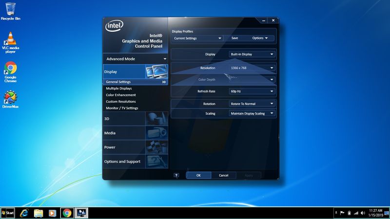The image size is (390, 219).
Task: Click the 3D category shapes thumbnail
Action: pyautogui.click(x=156, y=119)
